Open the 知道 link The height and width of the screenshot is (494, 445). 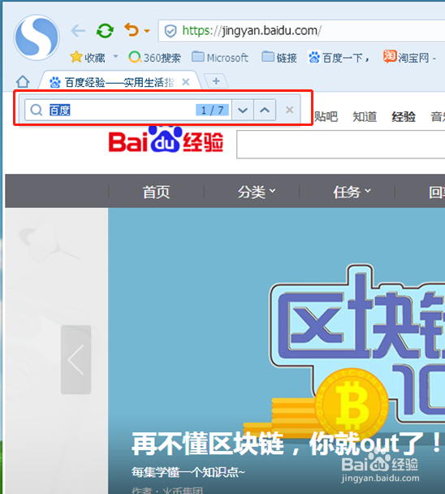click(x=365, y=117)
